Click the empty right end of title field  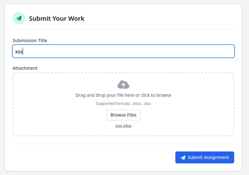[x=205, y=51]
